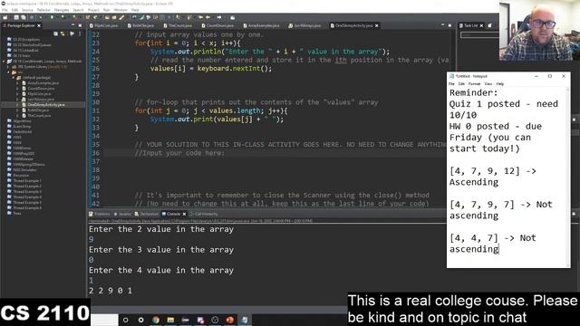Switch to the Problems tab
580x326 pixels.
pos(100,214)
